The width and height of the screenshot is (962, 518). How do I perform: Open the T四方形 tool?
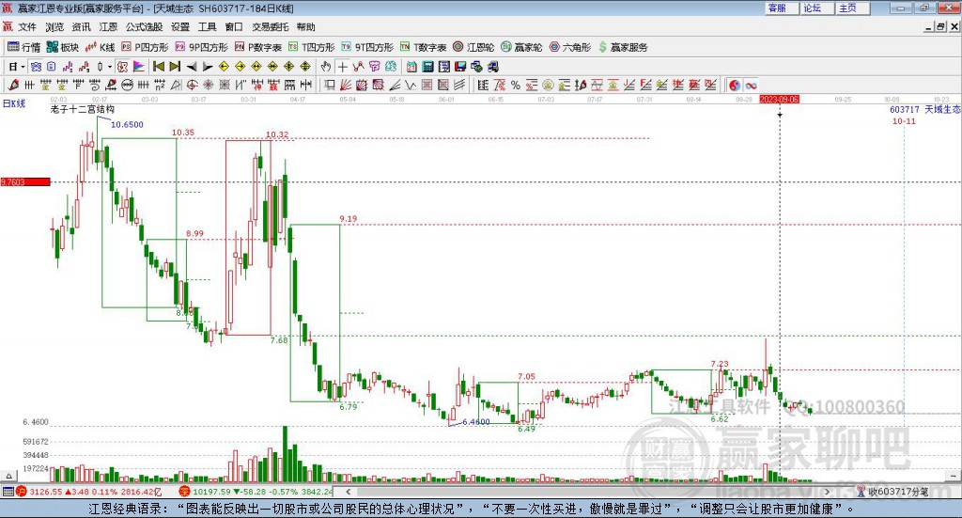tap(312, 47)
